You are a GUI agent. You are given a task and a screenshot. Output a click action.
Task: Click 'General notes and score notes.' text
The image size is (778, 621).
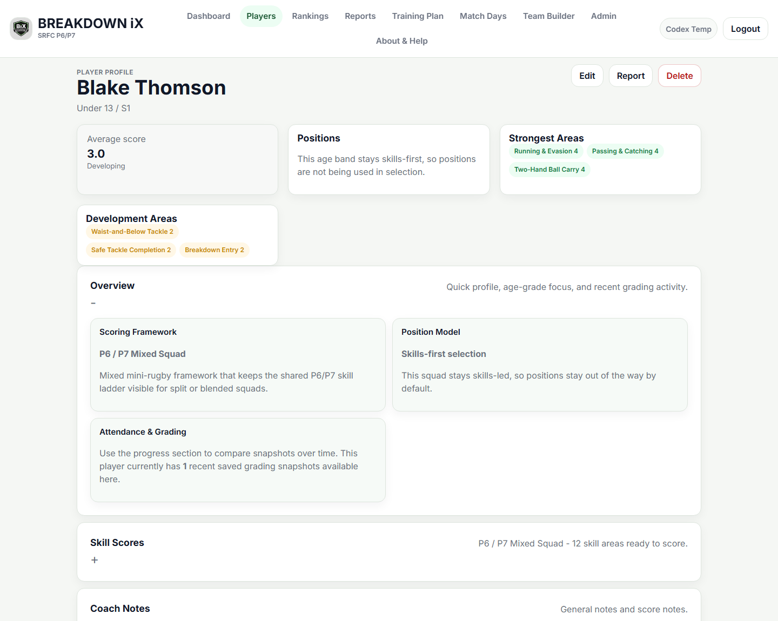point(624,610)
